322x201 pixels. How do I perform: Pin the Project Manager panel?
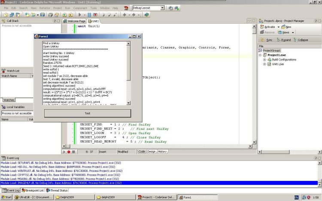pyautogui.click(x=316, y=21)
